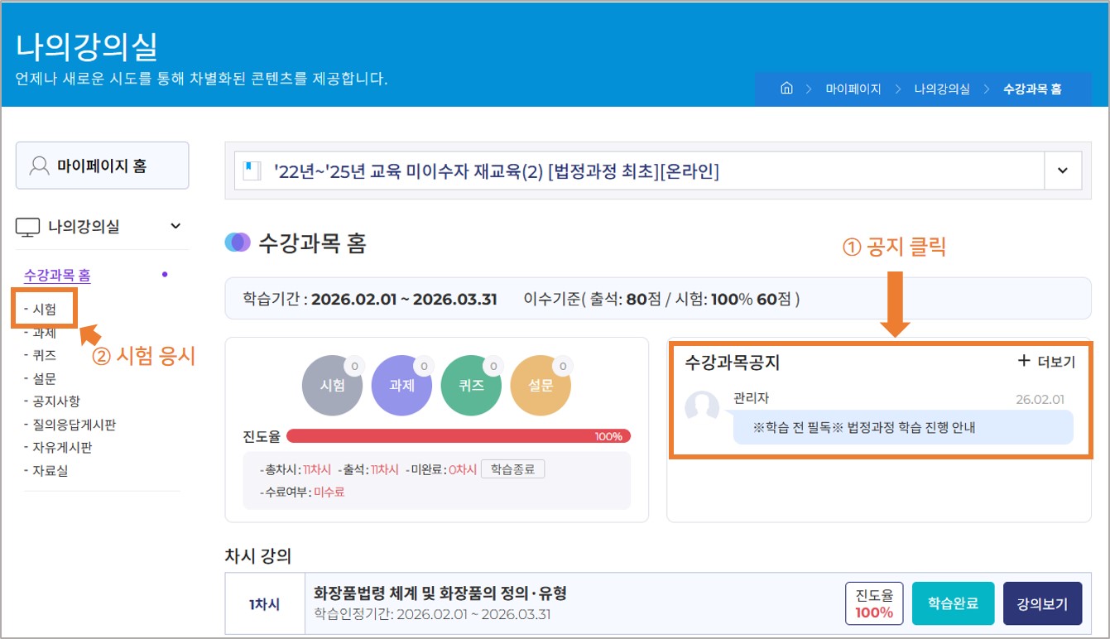Click the monitor icon beside 나의강의실
The height and width of the screenshot is (639, 1110).
pos(28,227)
